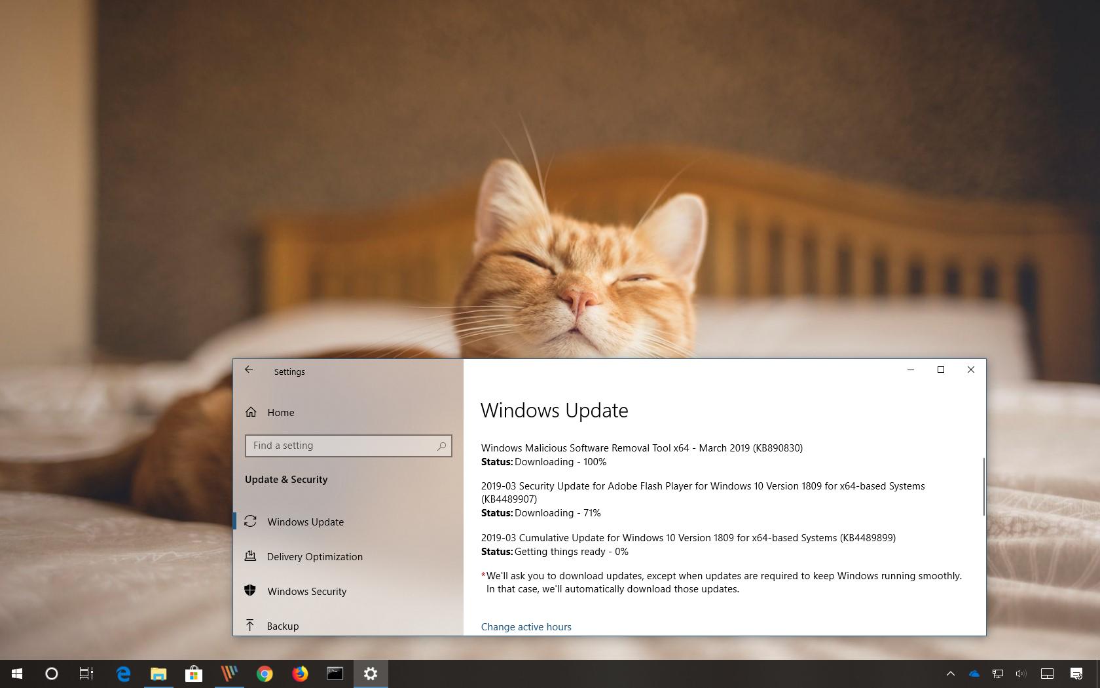
Task: Click the Update & Security section heading
Action: click(x=286, y=480)
